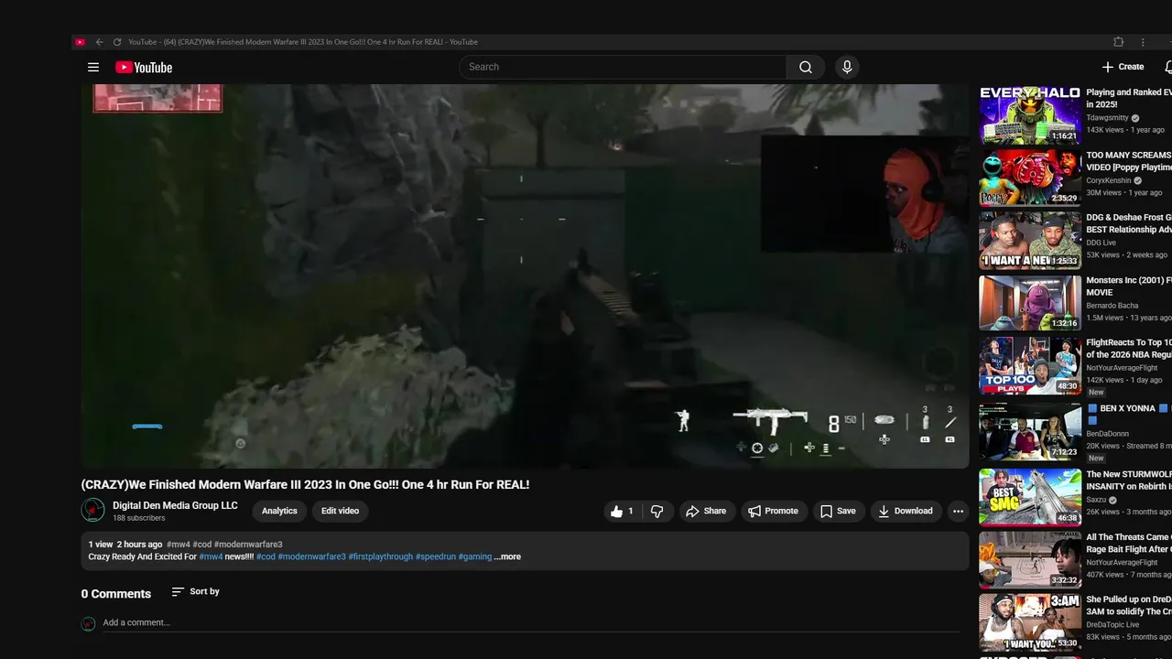Click DDG Live channel name

pyautogui.click(x=1101, y=243)
